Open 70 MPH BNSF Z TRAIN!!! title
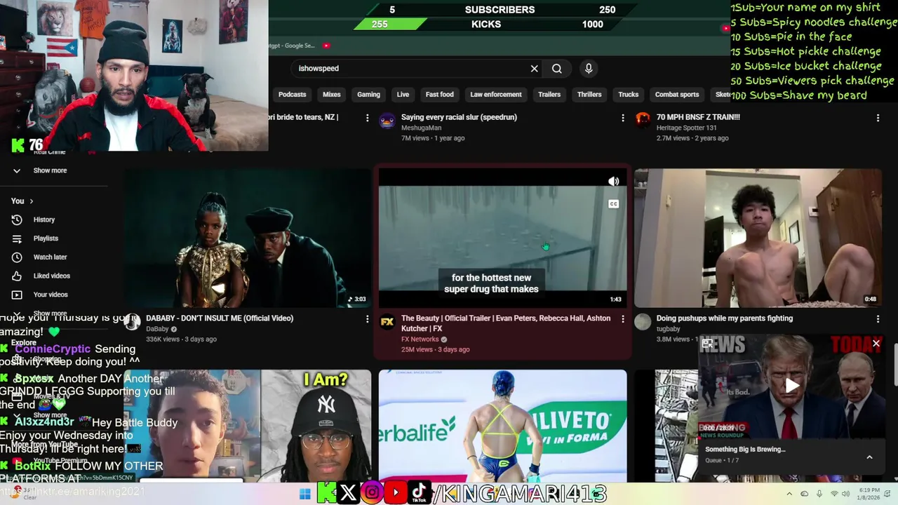The image size is (898, 505). click(698, 117)
